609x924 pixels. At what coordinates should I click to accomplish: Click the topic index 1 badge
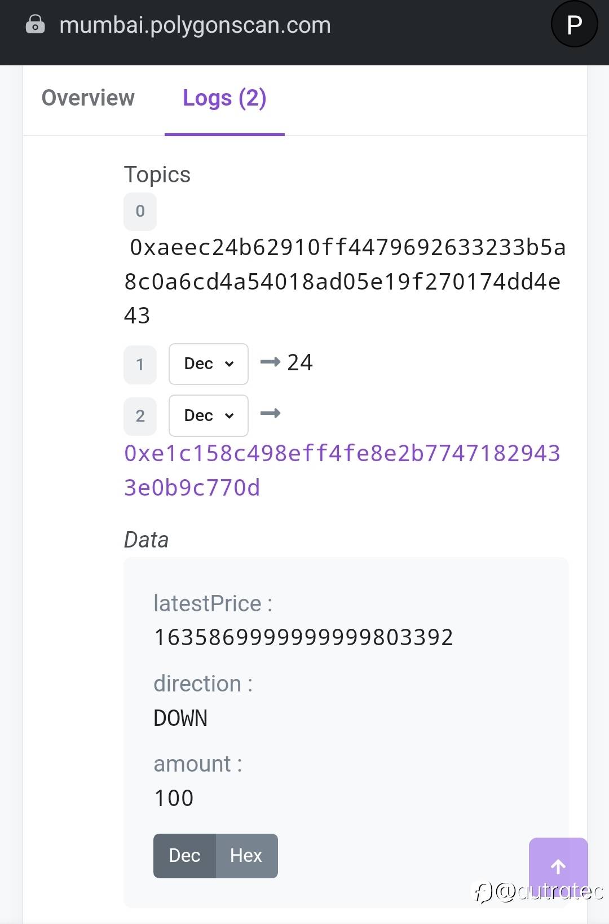pos(140,364)
